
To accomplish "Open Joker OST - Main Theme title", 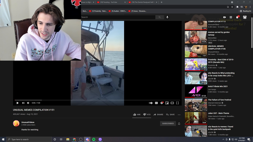I will tap(219, 113).
